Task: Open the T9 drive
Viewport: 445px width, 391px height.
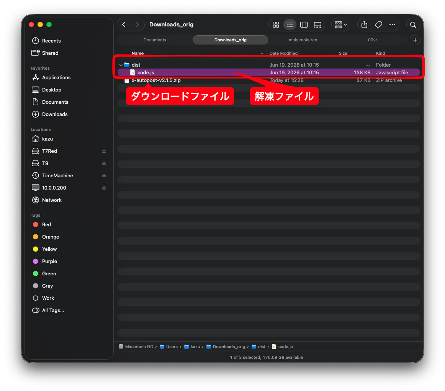Action: click(x=45, y=163)
